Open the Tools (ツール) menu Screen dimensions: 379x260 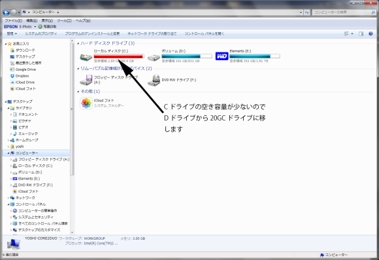(x=64, y=20)
